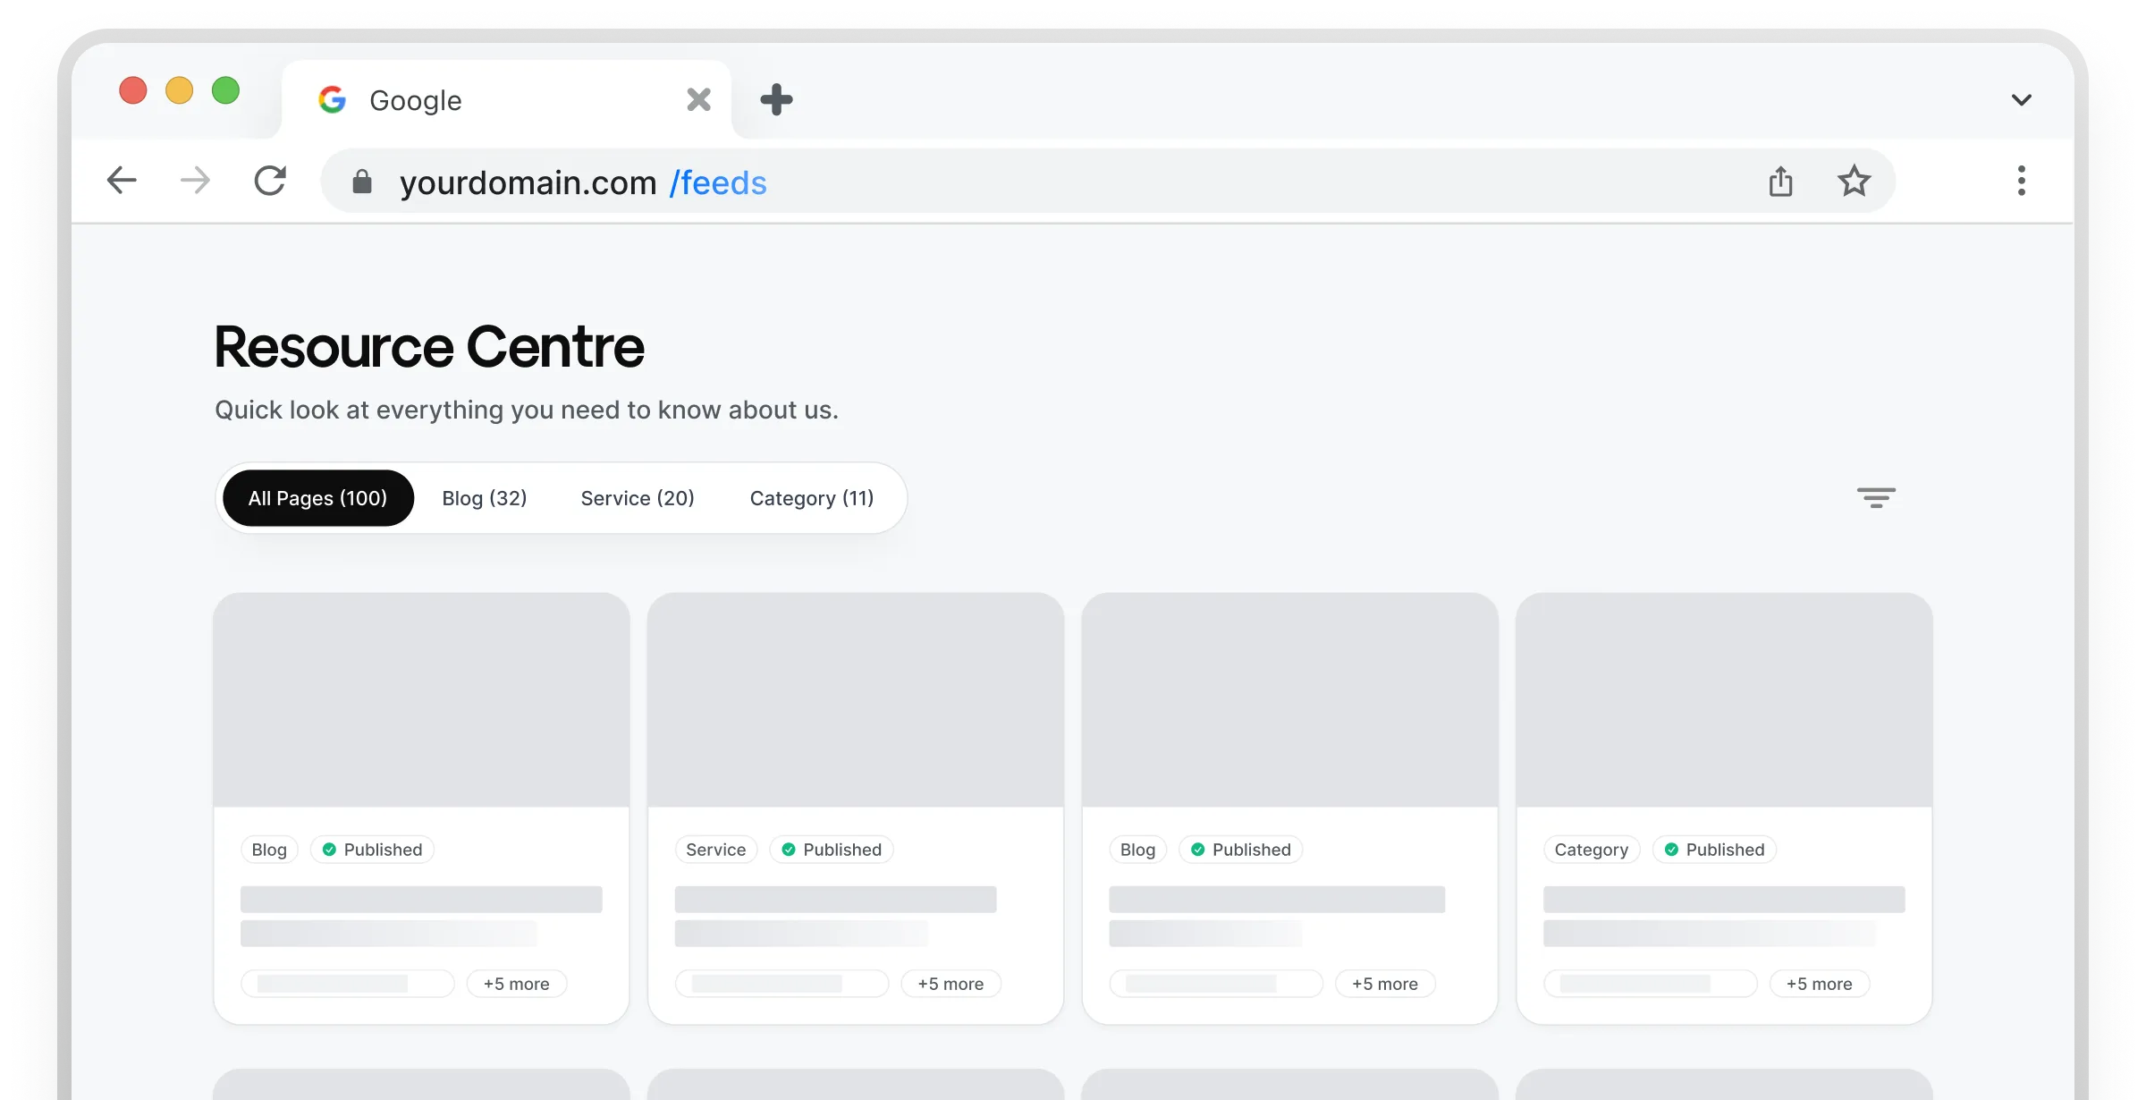The width and height of the screenshot is (2146, 1100).
Task: Reload the page with refresh icon
Action: 270,182
